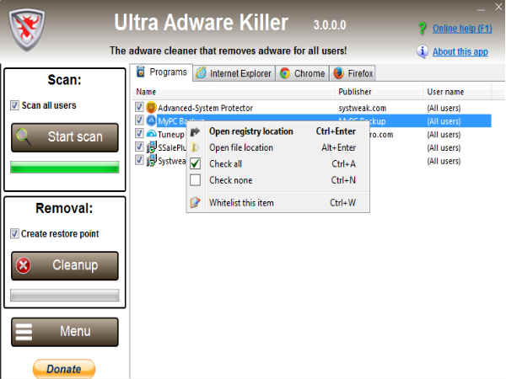Click the Advanced-System Protector shield icon
This screenshot has height=379, width=506.
[x=151, y=108]
